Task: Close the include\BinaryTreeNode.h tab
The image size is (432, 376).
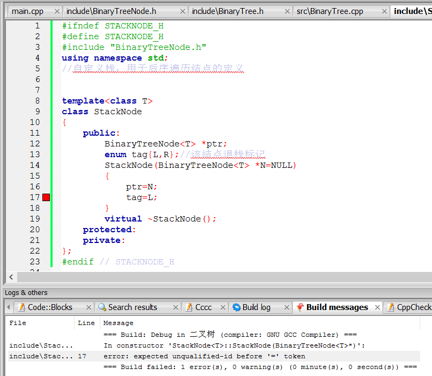Action: point(182,11)
